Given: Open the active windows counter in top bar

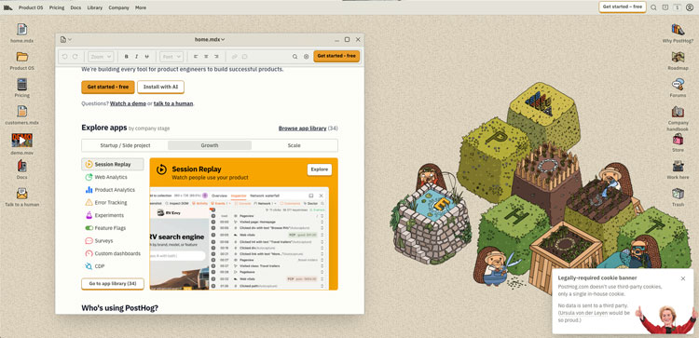Looking at the screenshot, I should coord(678,7).
